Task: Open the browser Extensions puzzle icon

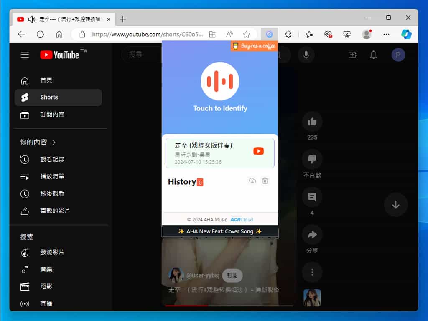Action: click(288, 34)
